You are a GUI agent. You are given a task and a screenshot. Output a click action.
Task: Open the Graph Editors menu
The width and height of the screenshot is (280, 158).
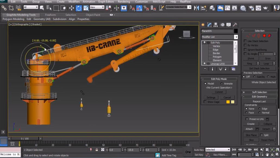point(106,2)
